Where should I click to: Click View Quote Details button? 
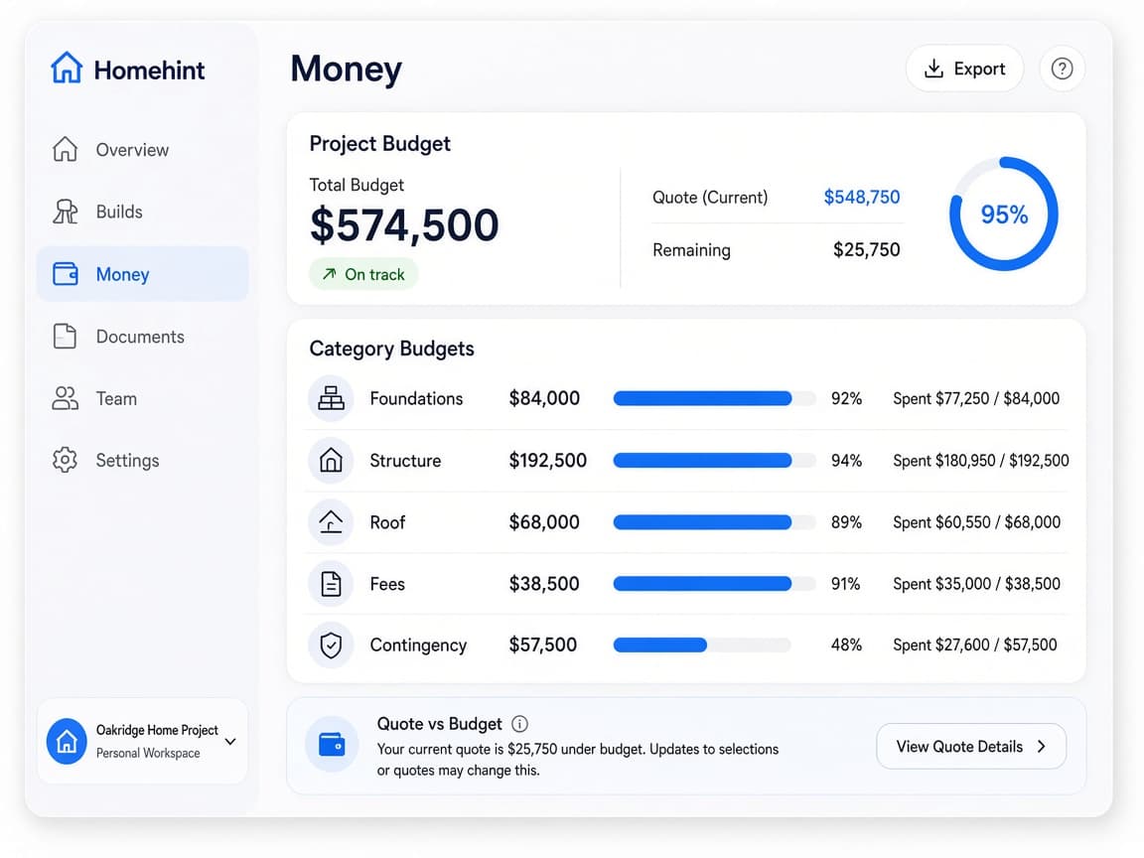(x=971, y=747)
